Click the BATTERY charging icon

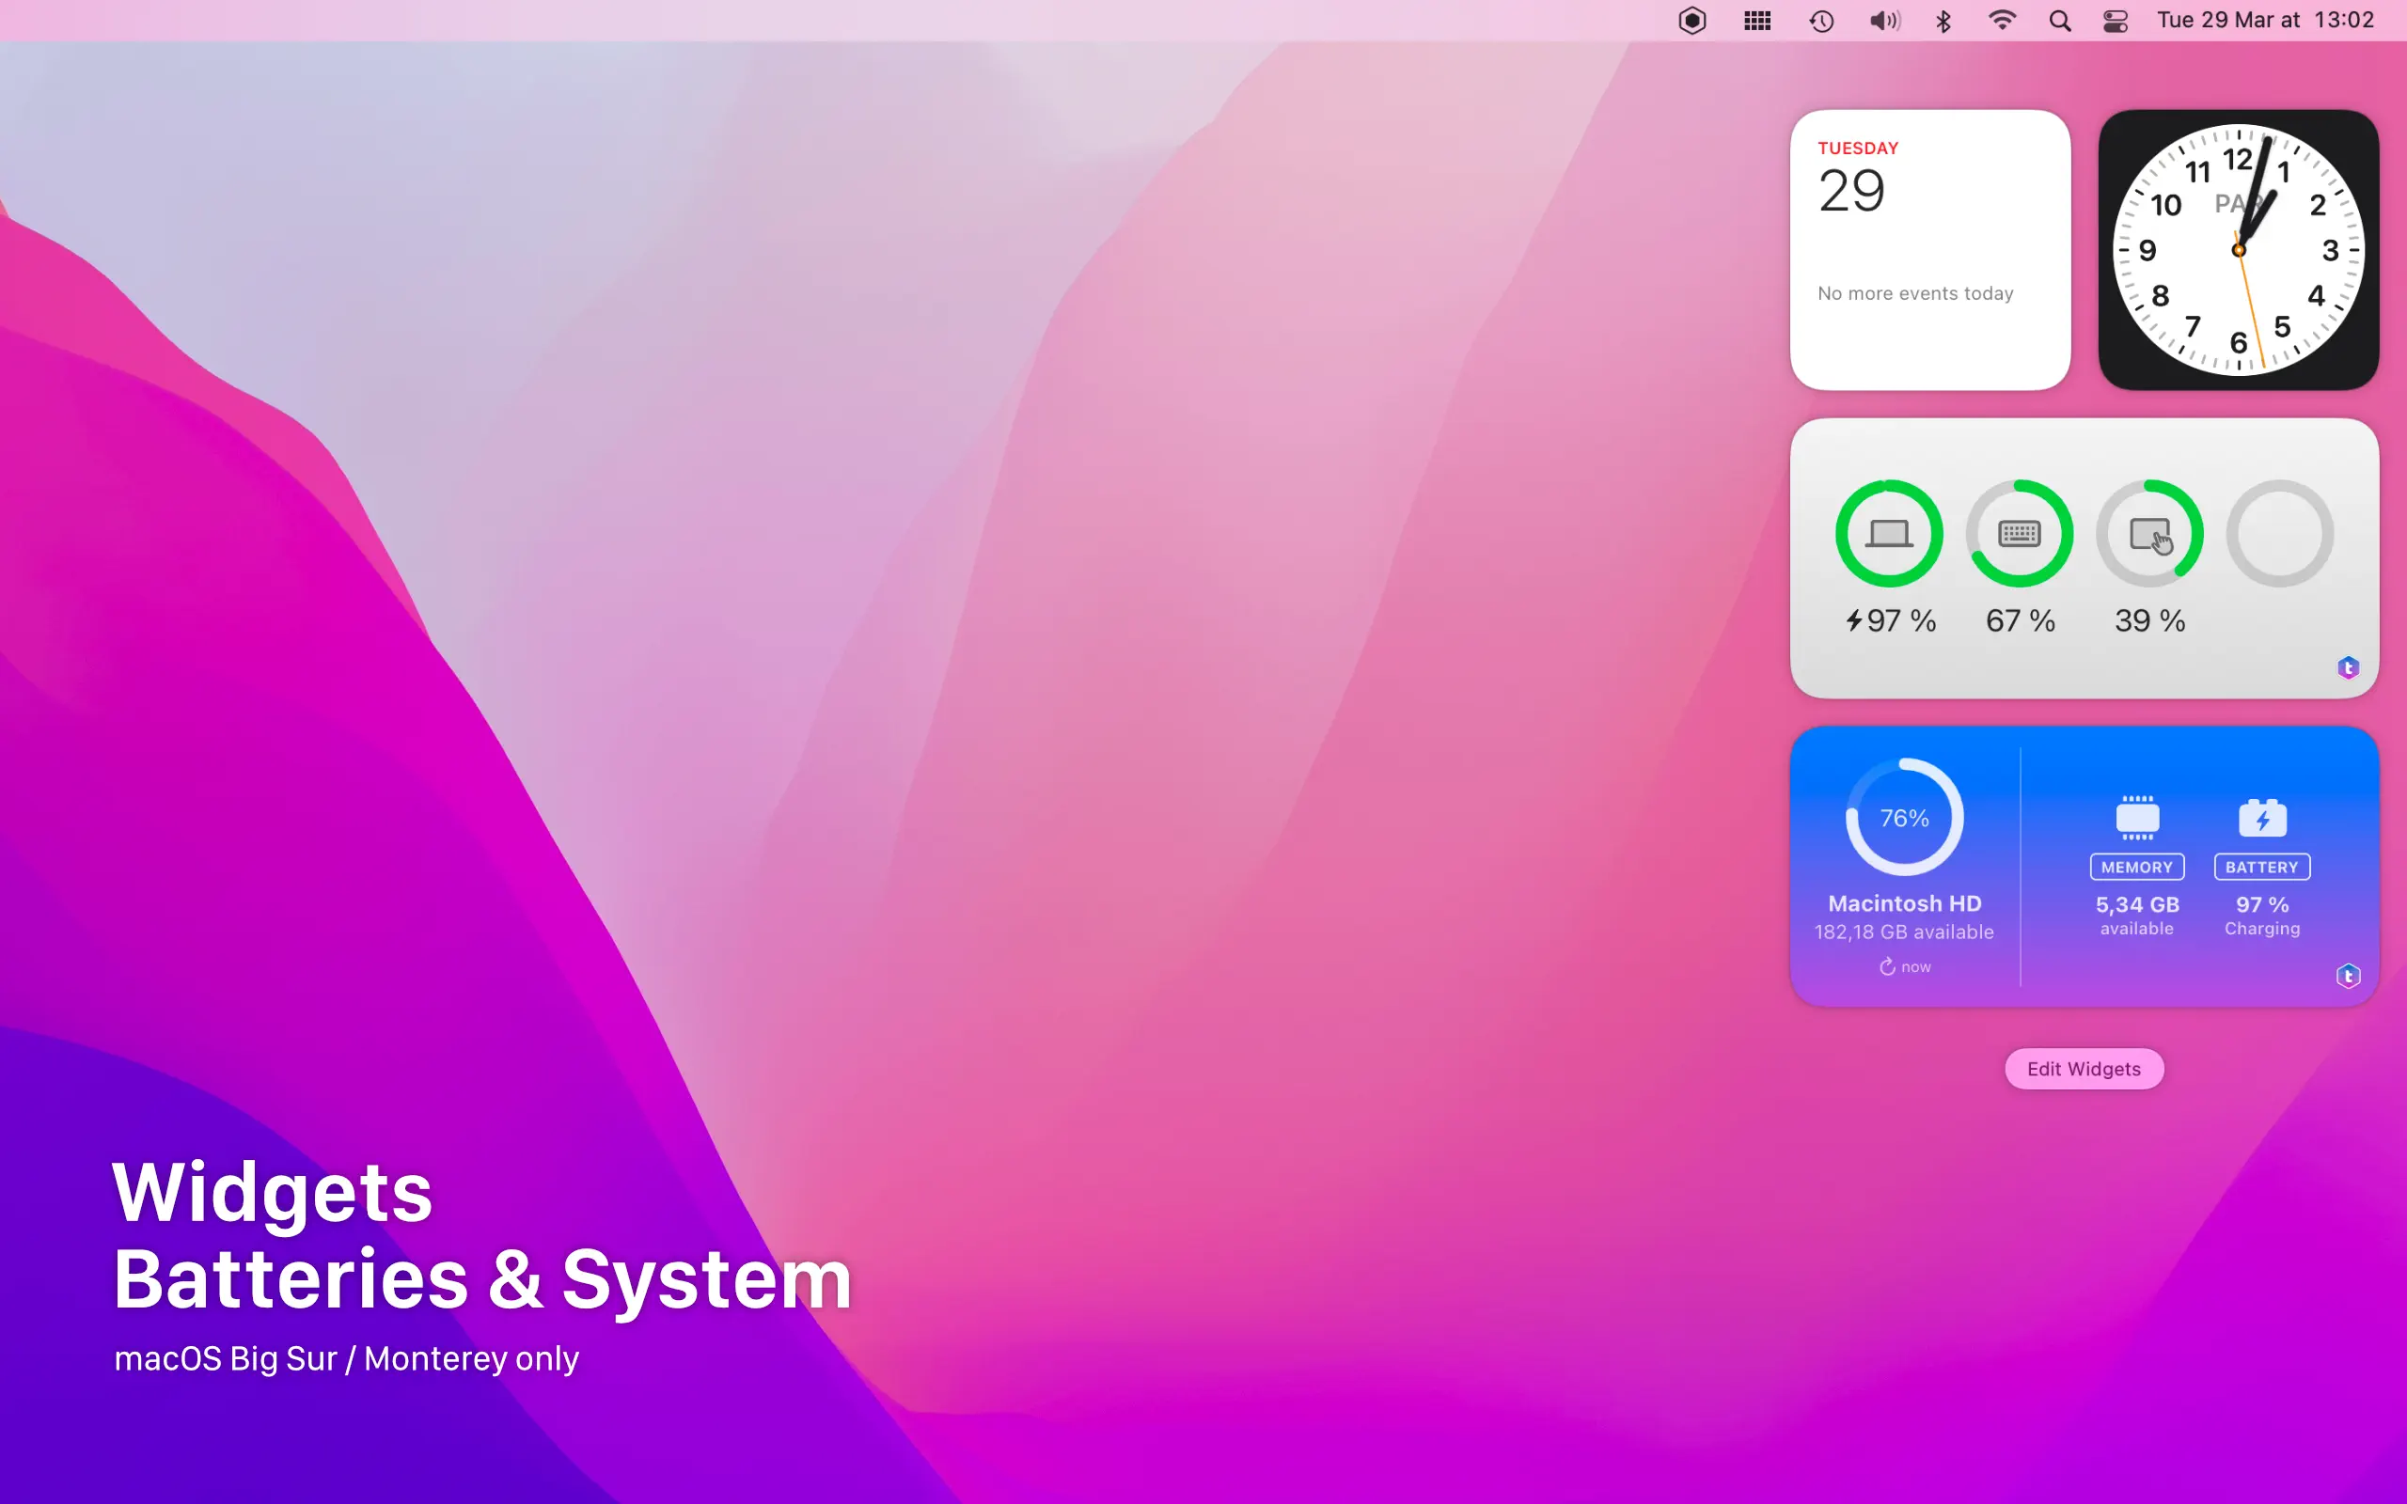pyautogui.click(x=2262, y=818)
